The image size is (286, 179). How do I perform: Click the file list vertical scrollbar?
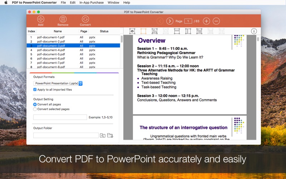click(122, 39)
